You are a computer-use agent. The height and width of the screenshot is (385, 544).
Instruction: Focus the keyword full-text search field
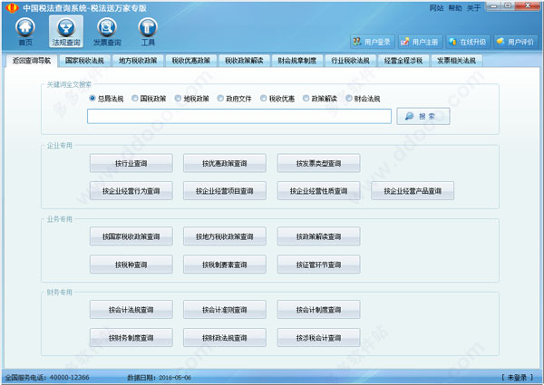pos(239,116)
